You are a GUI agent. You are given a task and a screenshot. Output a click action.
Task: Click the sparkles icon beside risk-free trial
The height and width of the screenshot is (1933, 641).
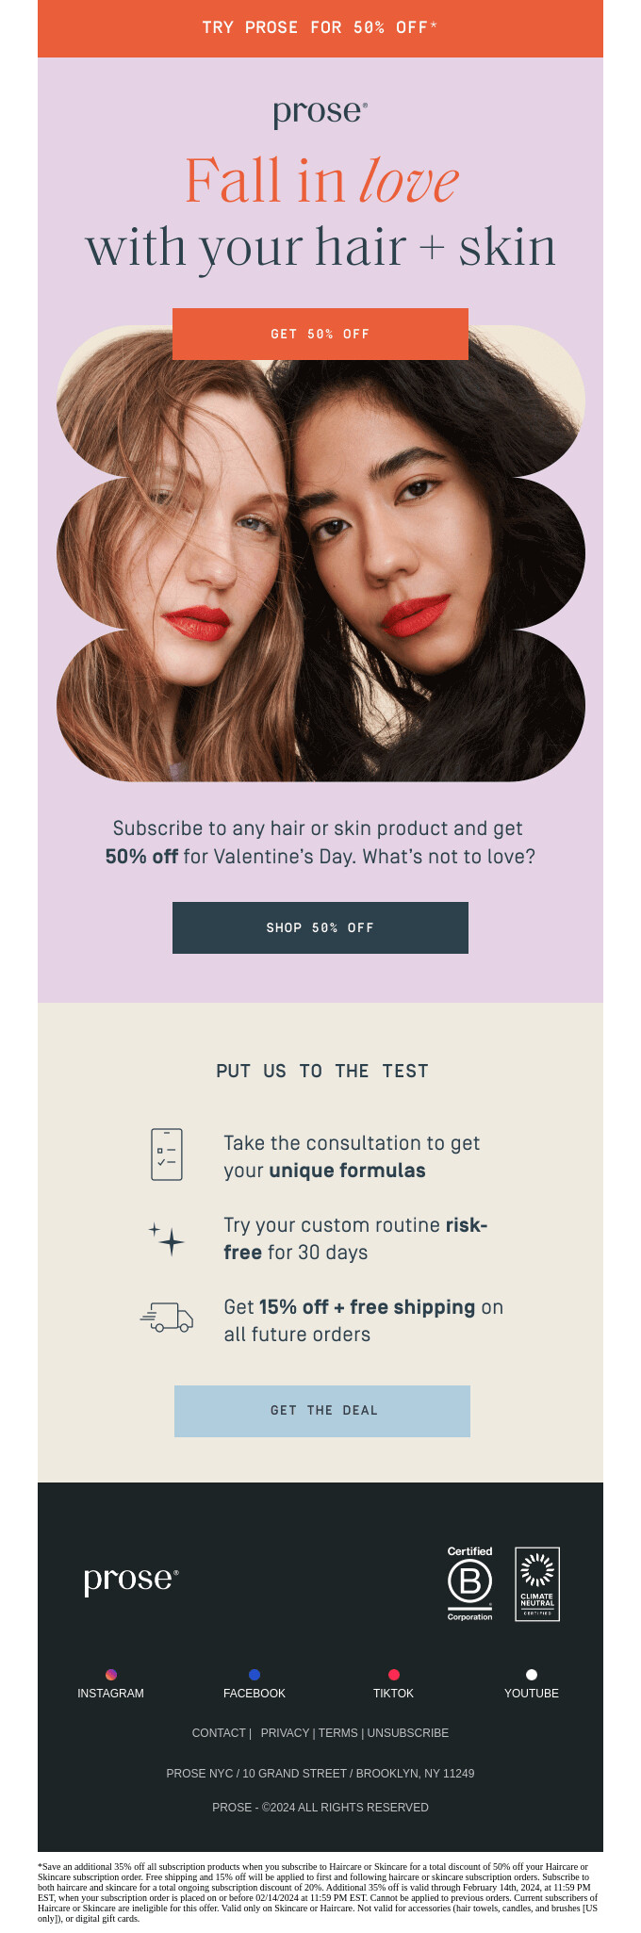(x=166, y=1237)
